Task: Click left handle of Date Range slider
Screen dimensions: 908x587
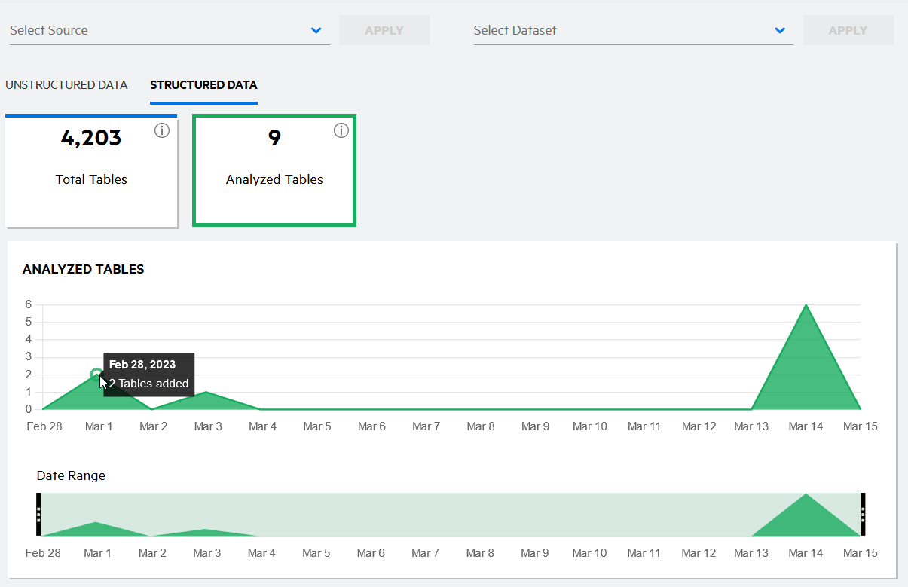Action: 38,515
